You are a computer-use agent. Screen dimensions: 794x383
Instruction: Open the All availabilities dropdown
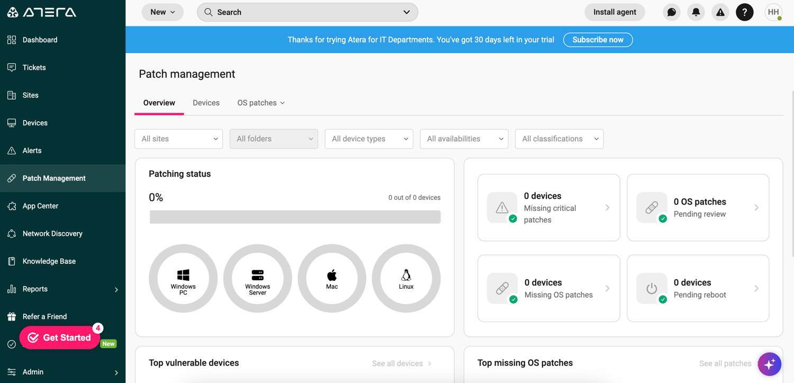coord(464,139)
